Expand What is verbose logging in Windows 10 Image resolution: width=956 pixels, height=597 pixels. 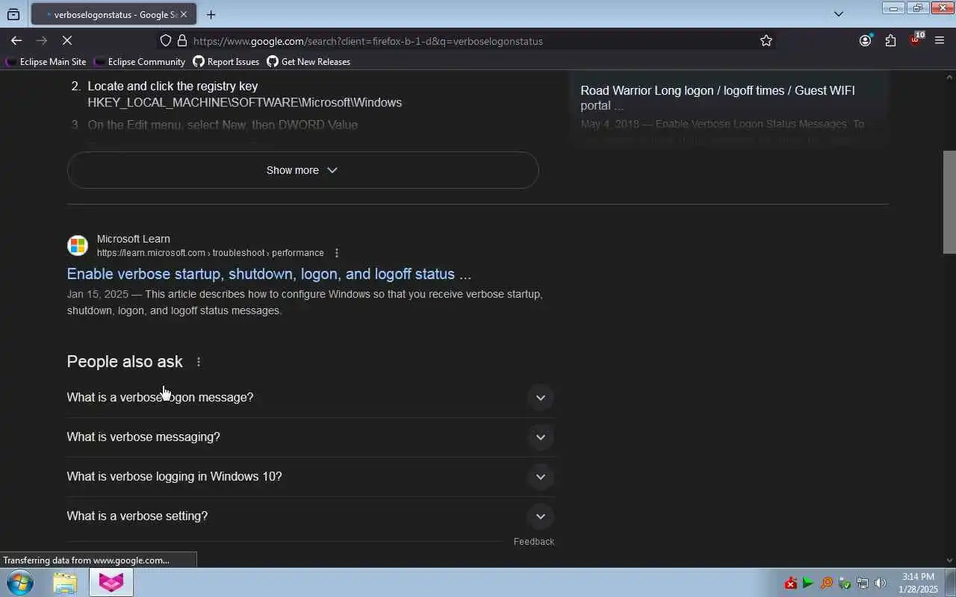(311, 477)
